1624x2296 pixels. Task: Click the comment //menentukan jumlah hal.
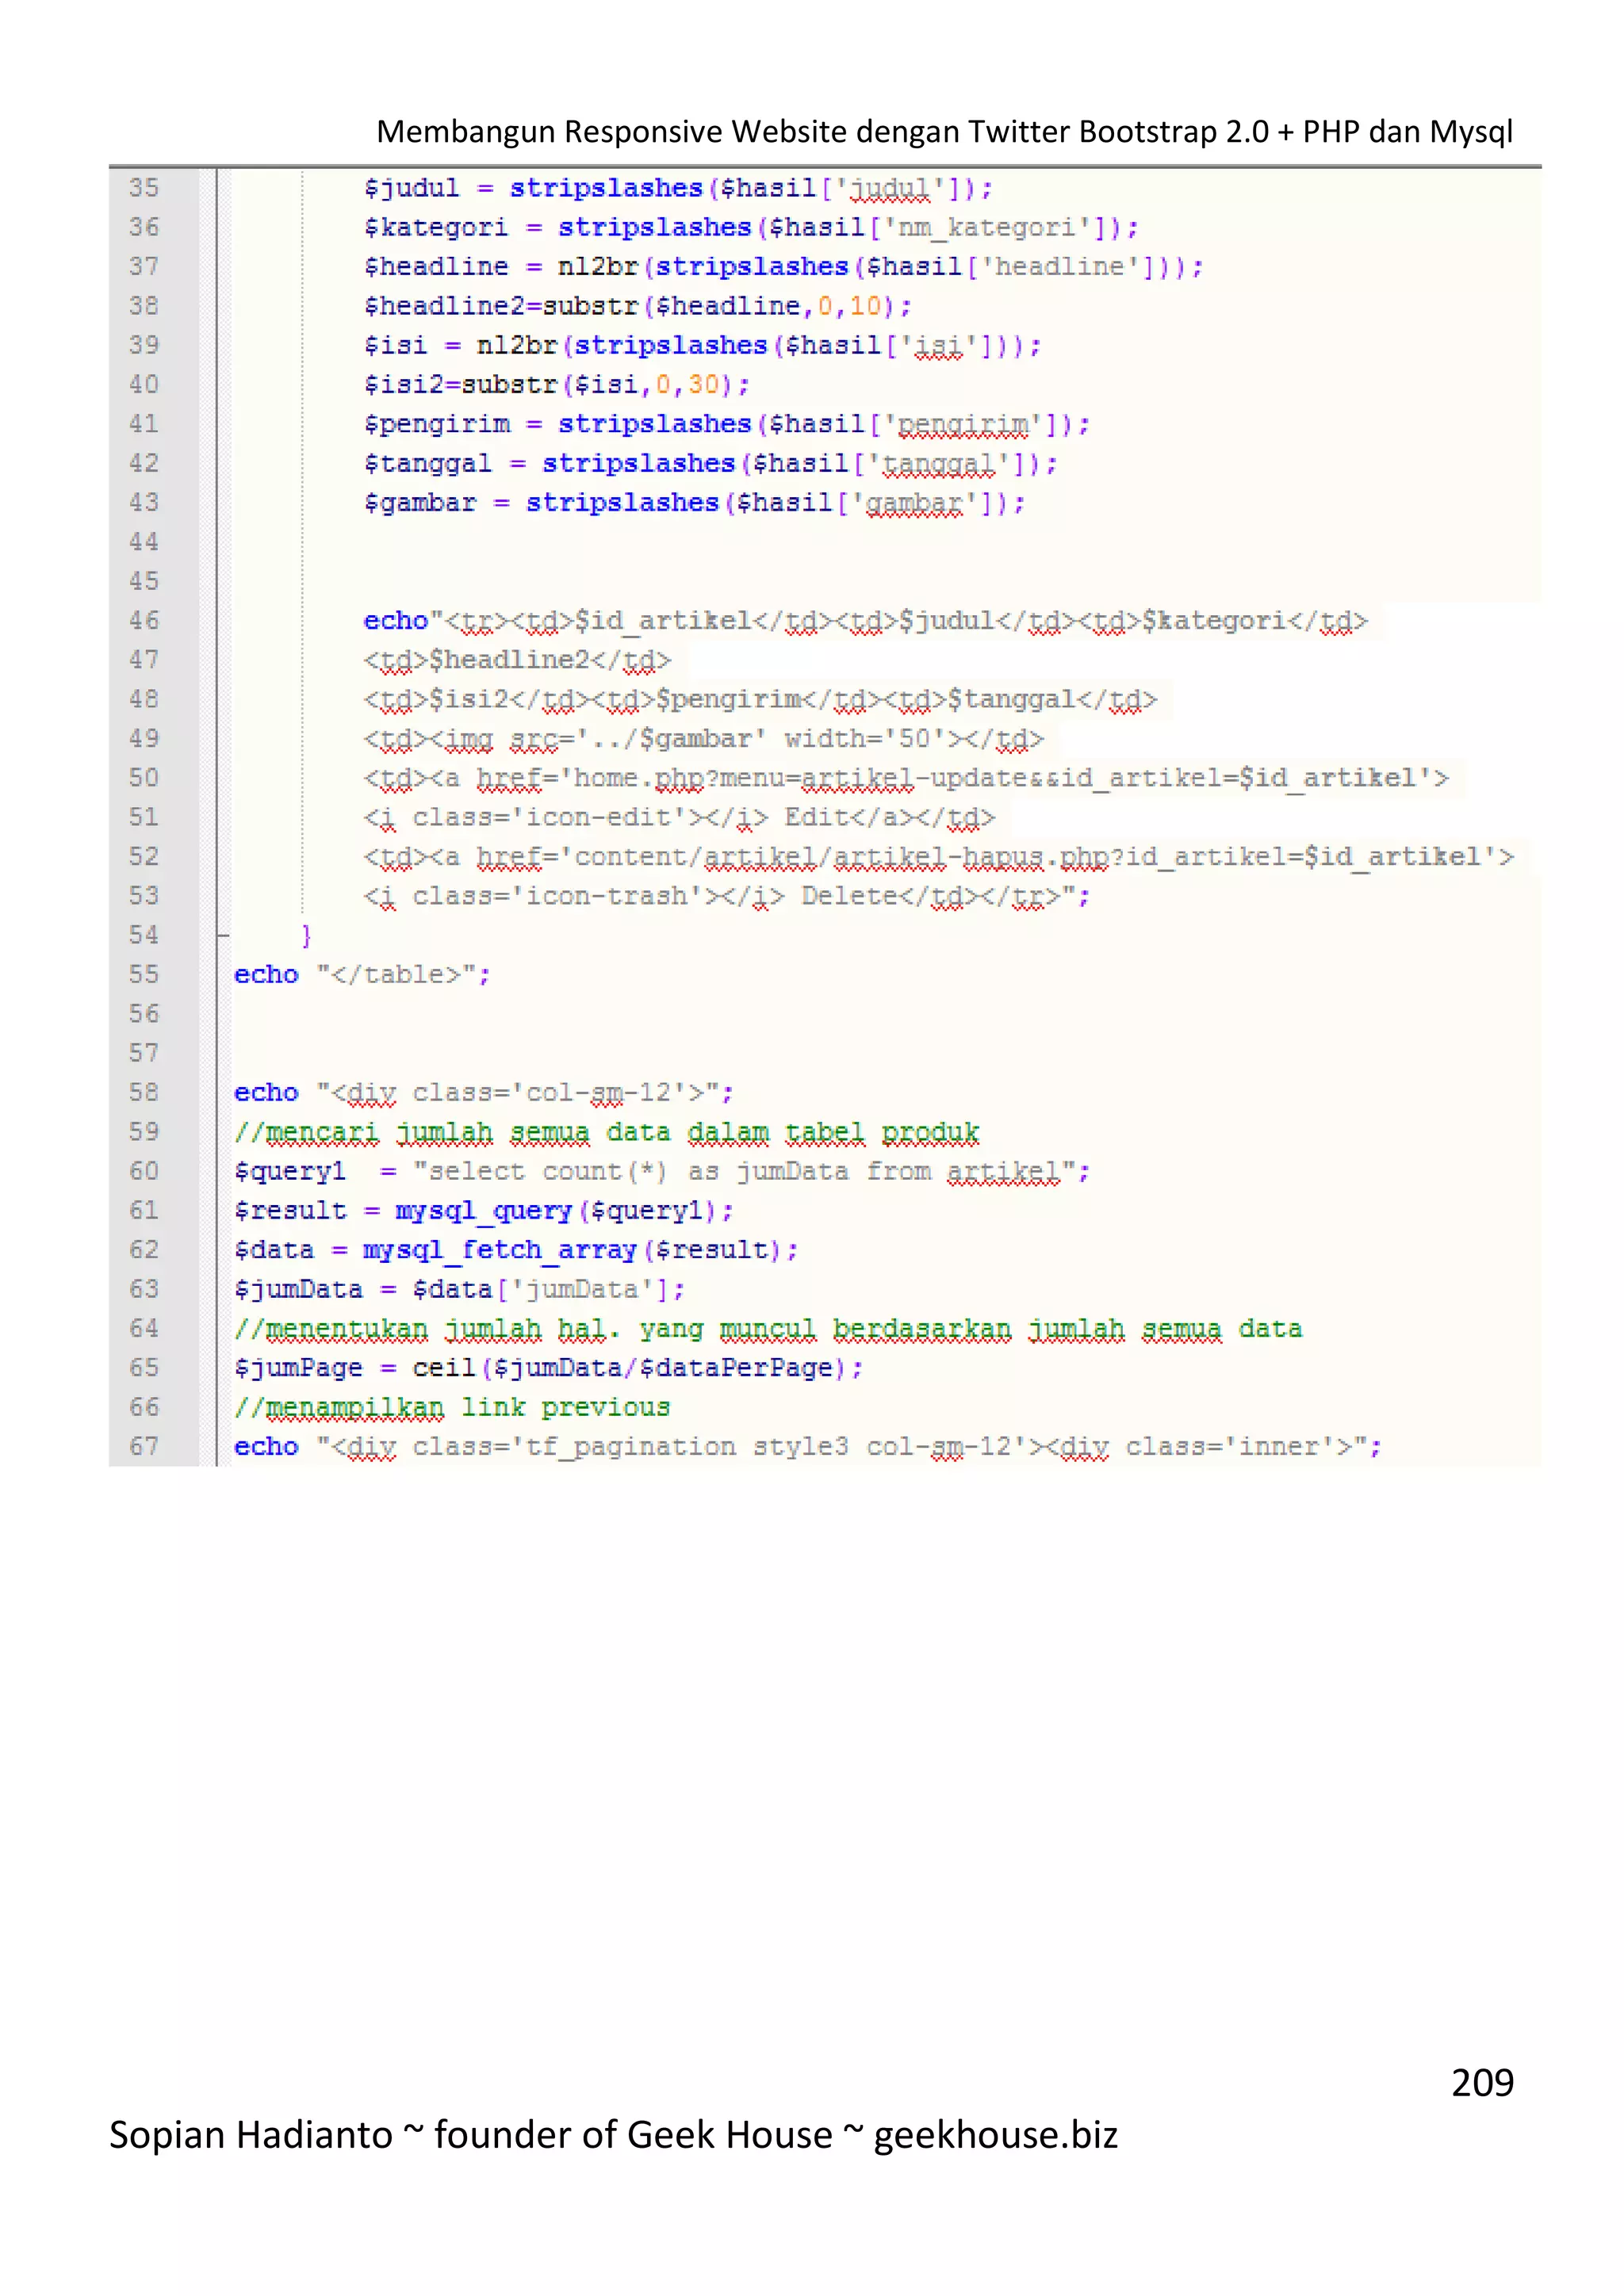coord(768,1330)
